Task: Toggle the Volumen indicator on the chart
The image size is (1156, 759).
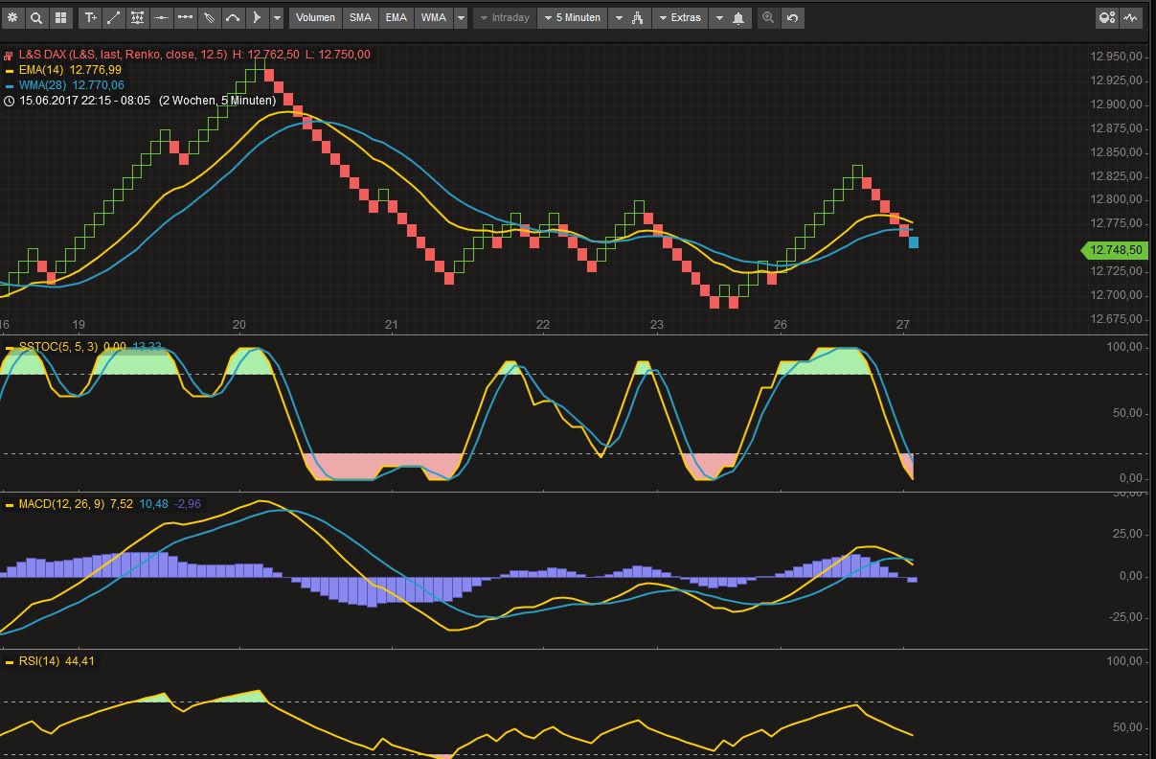Action: click(x=315, y=17)
